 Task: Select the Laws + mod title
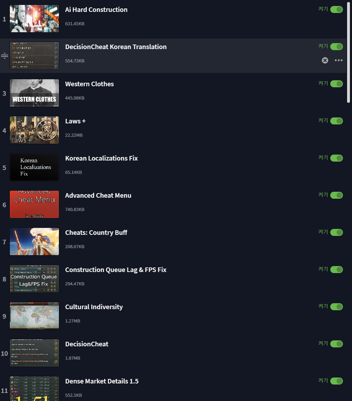click(x=75, y=121)
